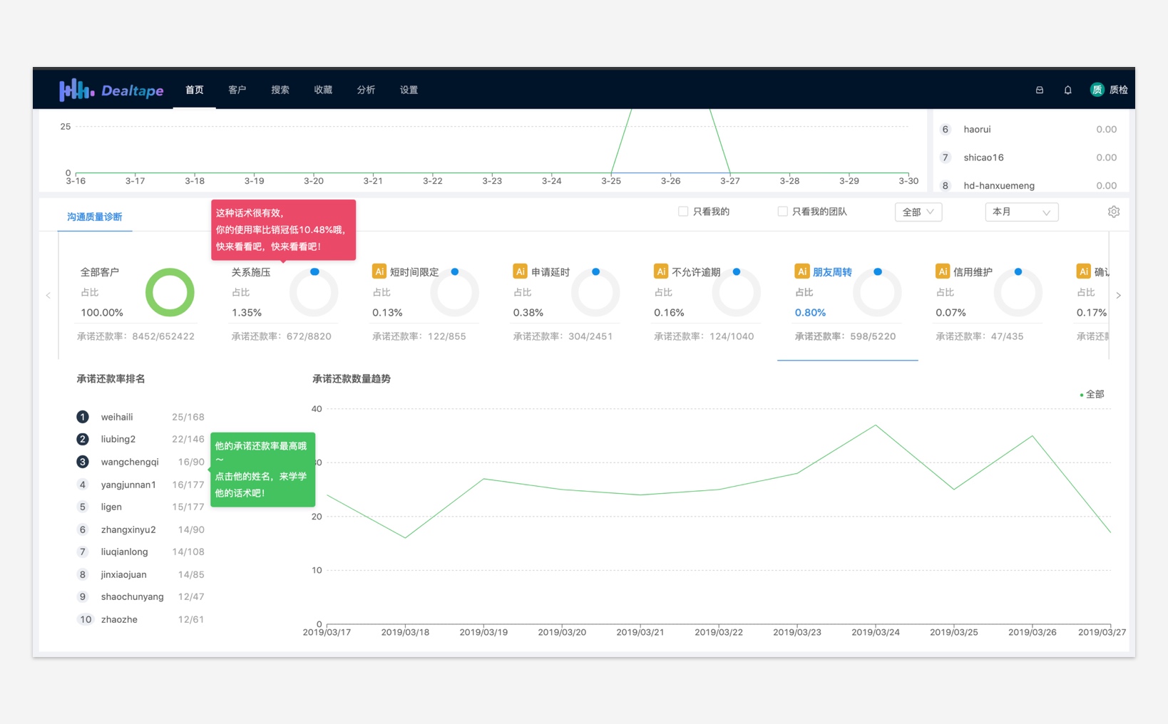1168x724 pixels.
Task: Click the 全部客户 green donut chart
Action: 170,292
